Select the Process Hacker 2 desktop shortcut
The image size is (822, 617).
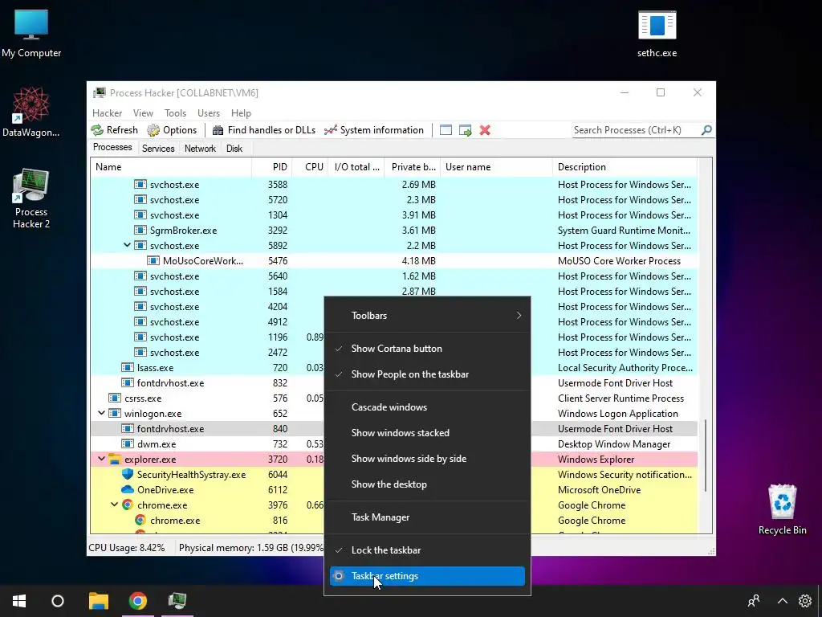coord(31,198)
